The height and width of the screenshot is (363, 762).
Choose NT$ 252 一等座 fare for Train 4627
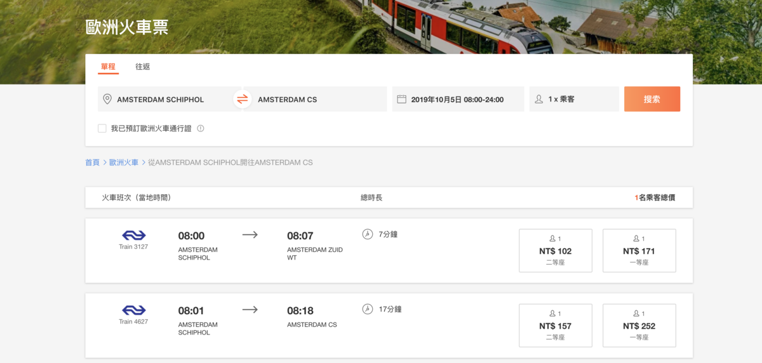coord(639,326)
